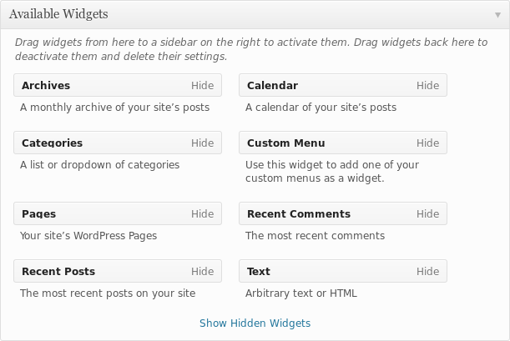Select the Archives widget title

tap(46, 85)
